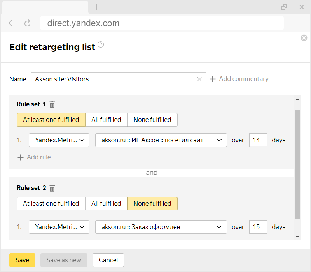Open a new browser tab
Screen dimensions: 311x272
(97, 7)
